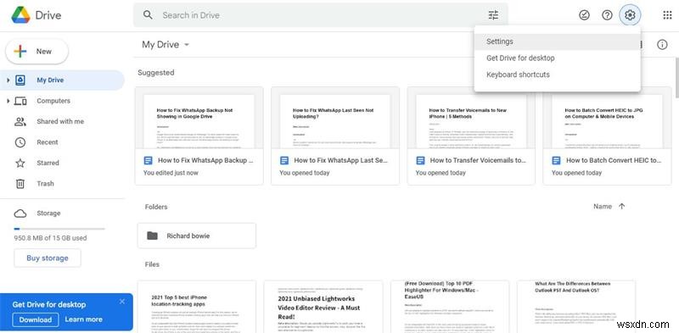Click the Computers sidebar icon

20,101
